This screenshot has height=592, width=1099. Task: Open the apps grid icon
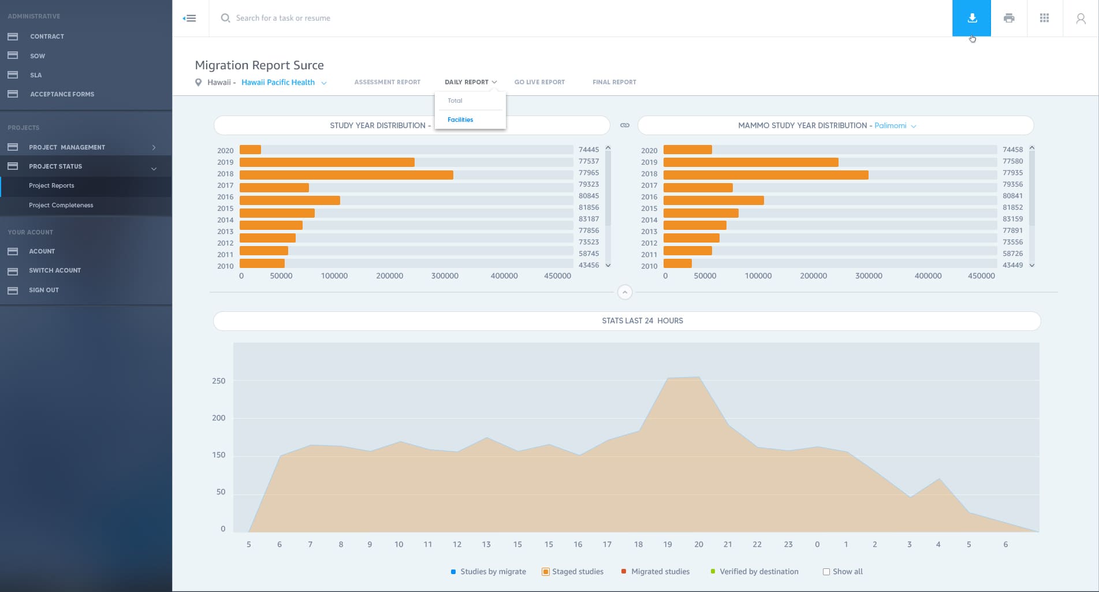(x=1044, y=18)
